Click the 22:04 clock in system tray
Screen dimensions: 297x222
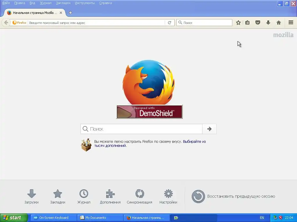pyautogui.click(x=289, y=218)
